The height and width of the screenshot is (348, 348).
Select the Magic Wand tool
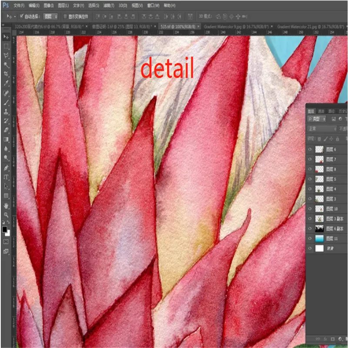point(6,65)
